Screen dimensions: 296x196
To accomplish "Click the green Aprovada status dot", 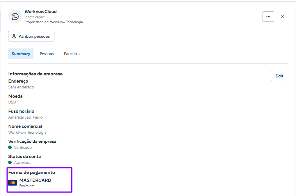I will (x=10, y=162).
